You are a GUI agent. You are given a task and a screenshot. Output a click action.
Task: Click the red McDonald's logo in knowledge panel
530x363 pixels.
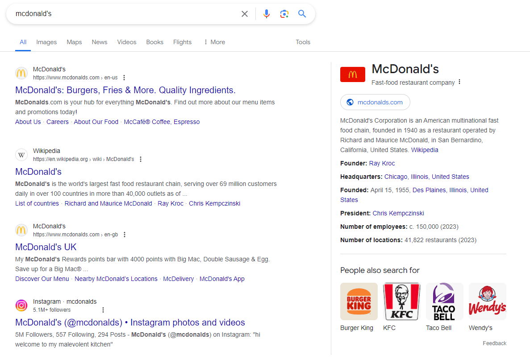point(353,74)
